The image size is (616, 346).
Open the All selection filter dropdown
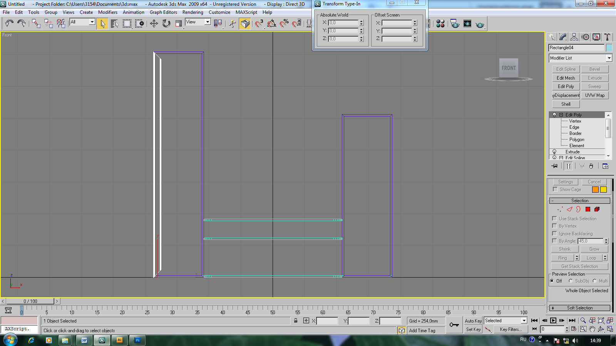92,22
